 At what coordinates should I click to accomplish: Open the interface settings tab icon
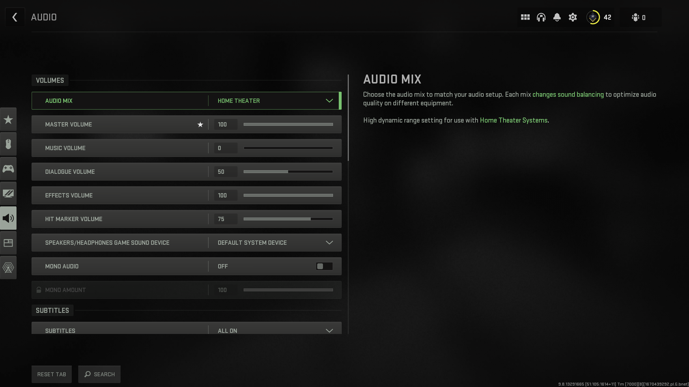point(8,243)
